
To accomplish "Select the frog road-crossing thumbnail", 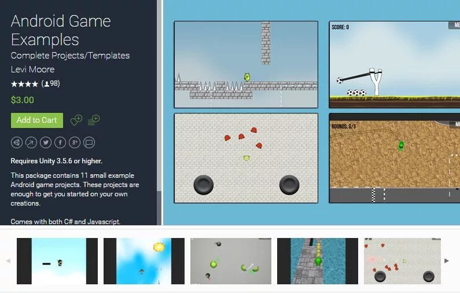I will tap(318, 261).
